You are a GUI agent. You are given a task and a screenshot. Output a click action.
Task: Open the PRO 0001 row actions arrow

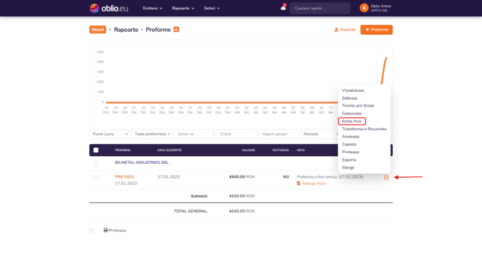click(x=386, y=177)
